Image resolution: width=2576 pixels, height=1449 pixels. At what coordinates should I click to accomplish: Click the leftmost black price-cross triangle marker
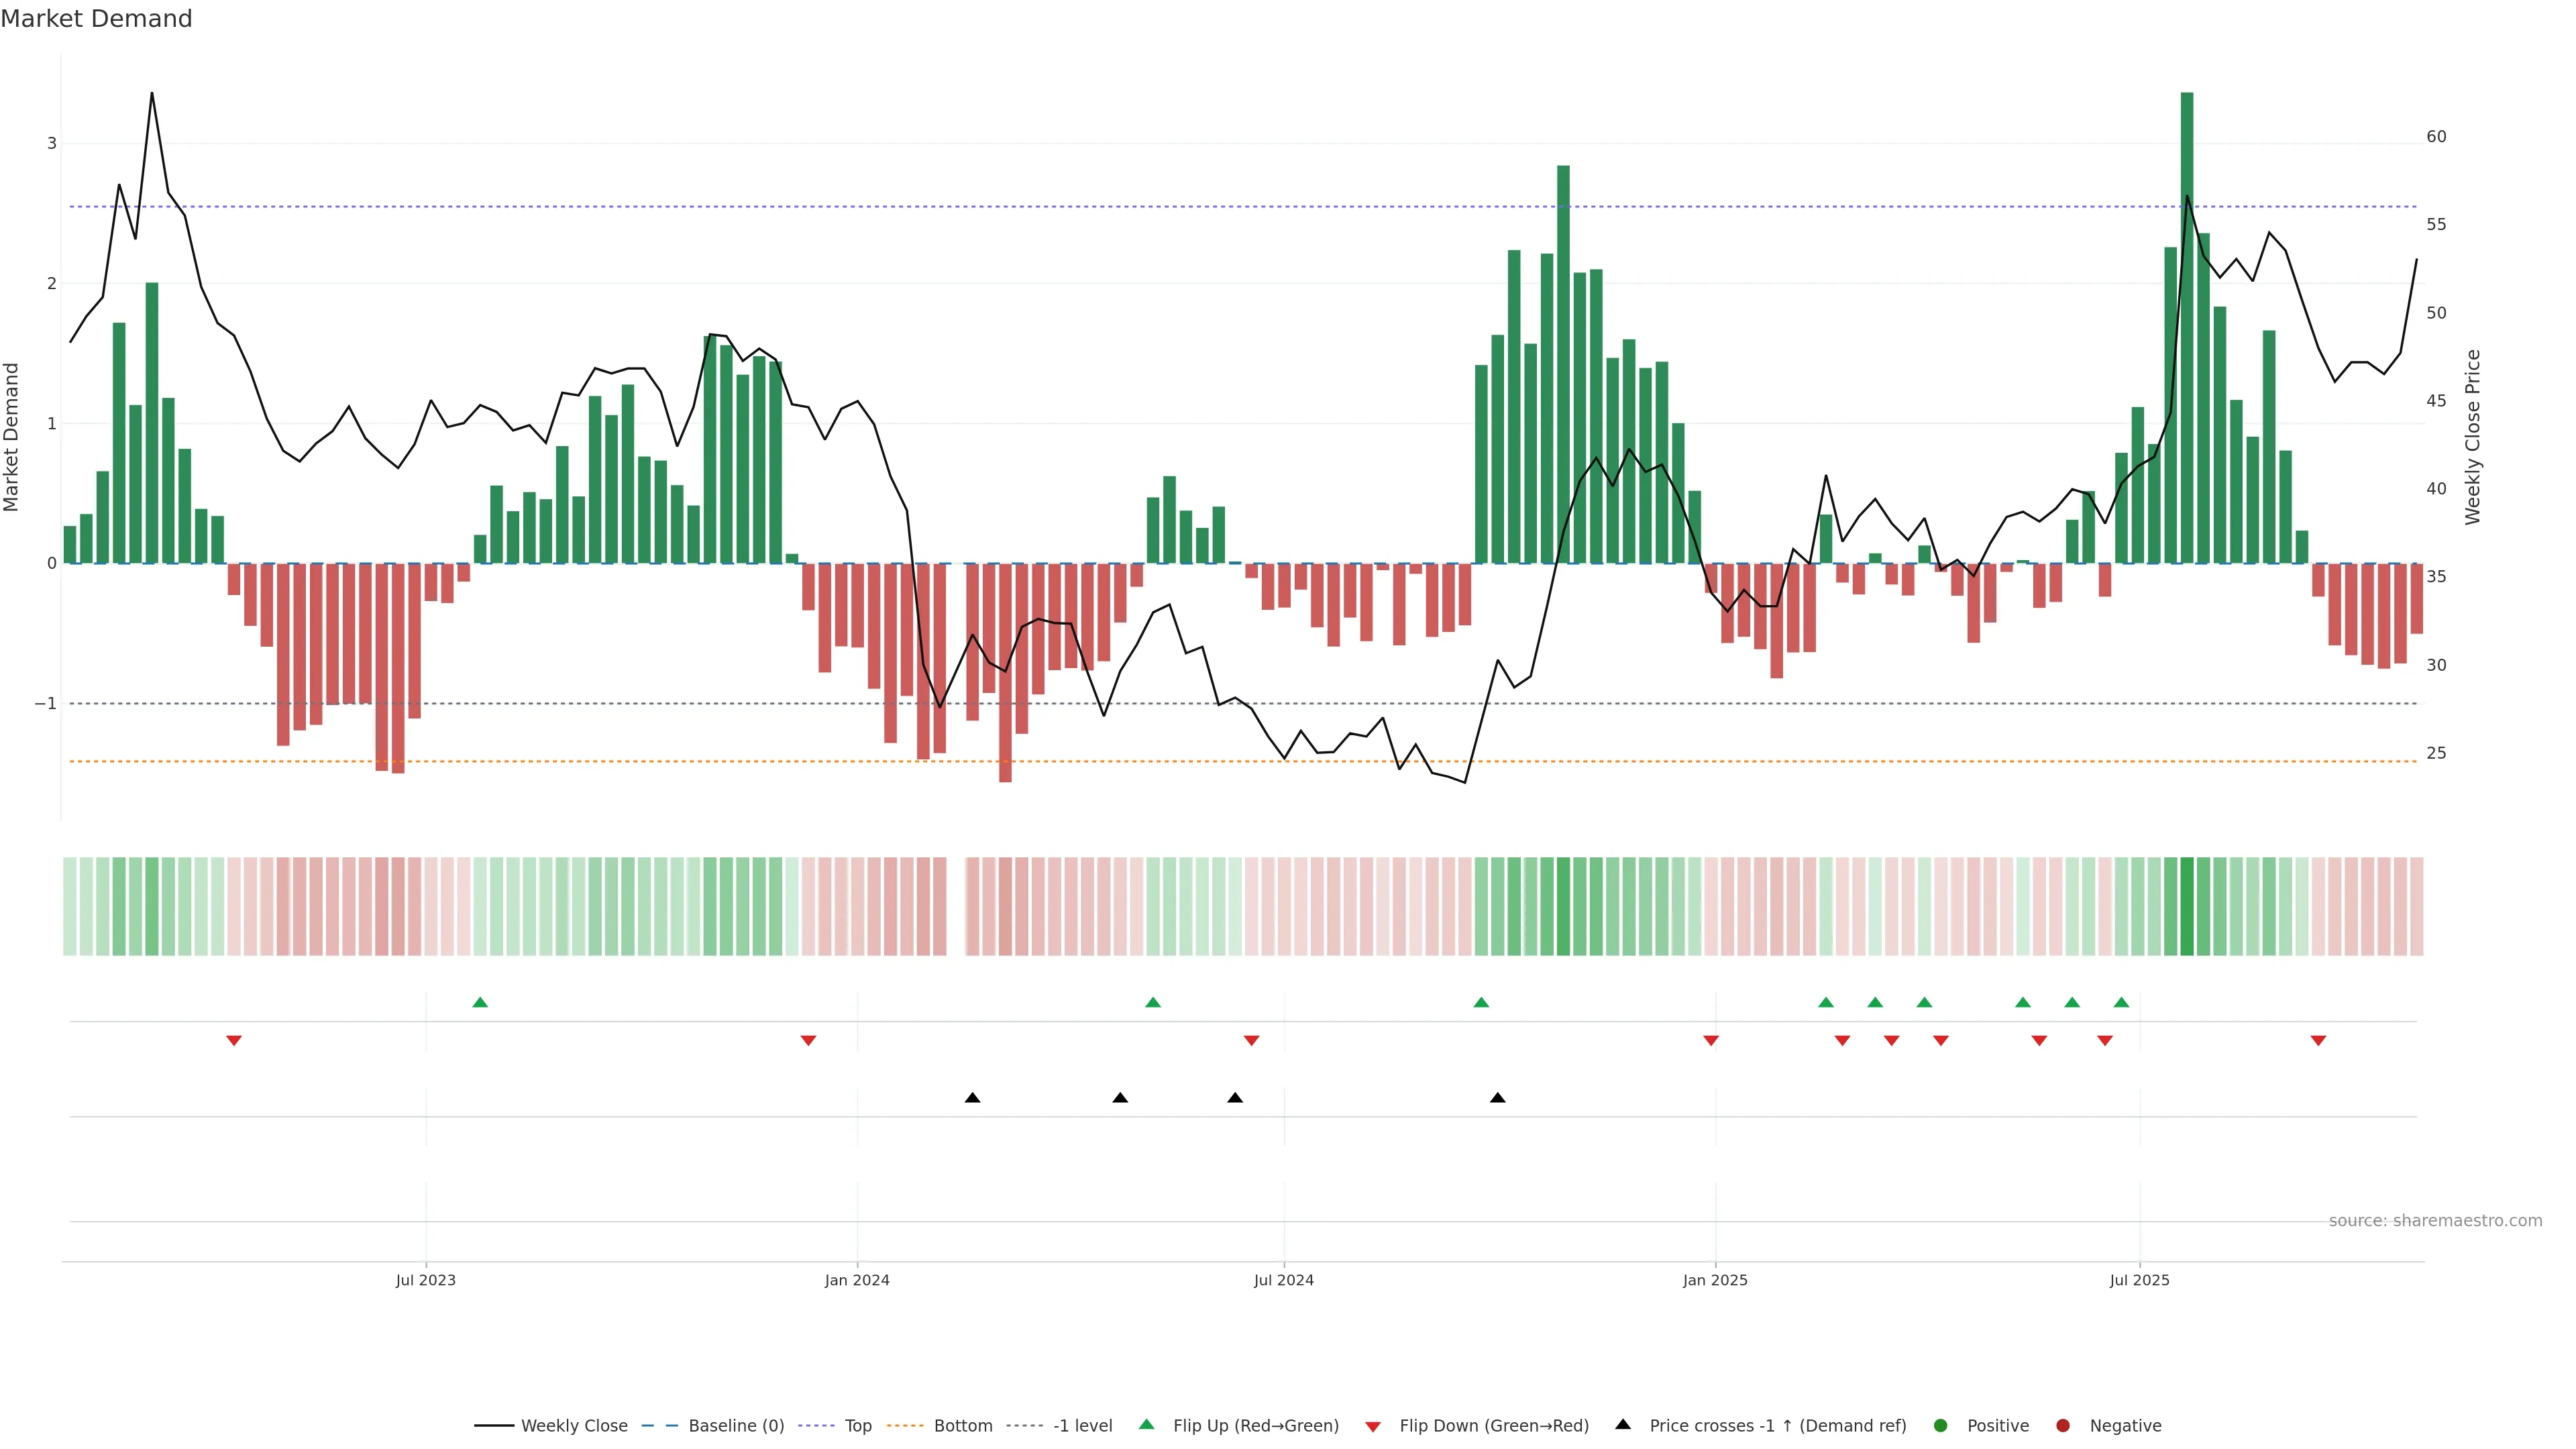point(972,1098)
